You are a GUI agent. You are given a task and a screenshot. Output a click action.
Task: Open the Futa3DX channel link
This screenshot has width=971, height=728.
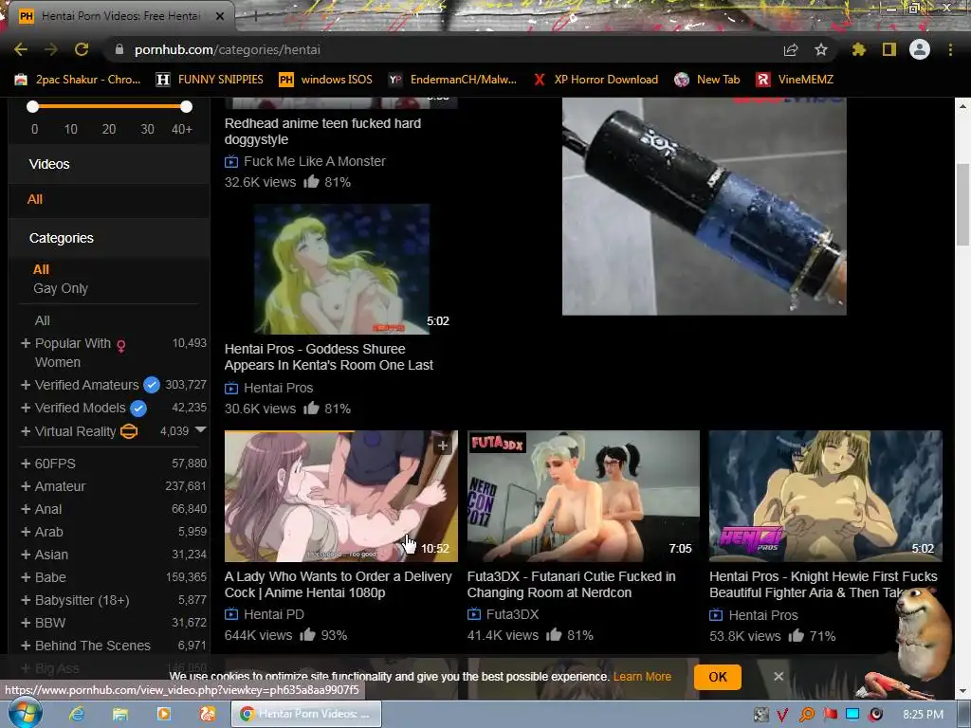(x=512, y=614)
